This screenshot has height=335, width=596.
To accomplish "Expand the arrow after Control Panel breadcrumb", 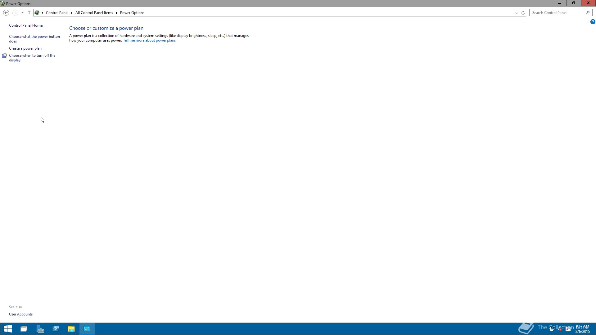I will click(72, 13).
